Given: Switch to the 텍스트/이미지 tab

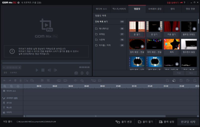Looking at the screenshot, I should click(x=119, y=9).
